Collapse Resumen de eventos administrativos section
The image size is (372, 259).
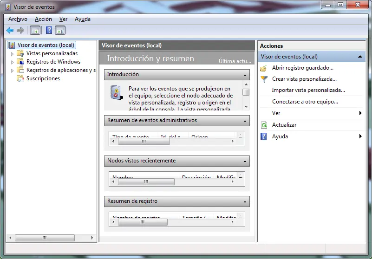pos(245,121)
